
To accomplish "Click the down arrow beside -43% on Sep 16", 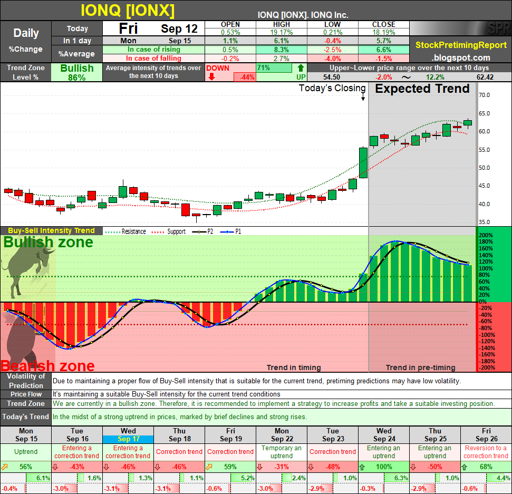I will (x=55, y=467).
